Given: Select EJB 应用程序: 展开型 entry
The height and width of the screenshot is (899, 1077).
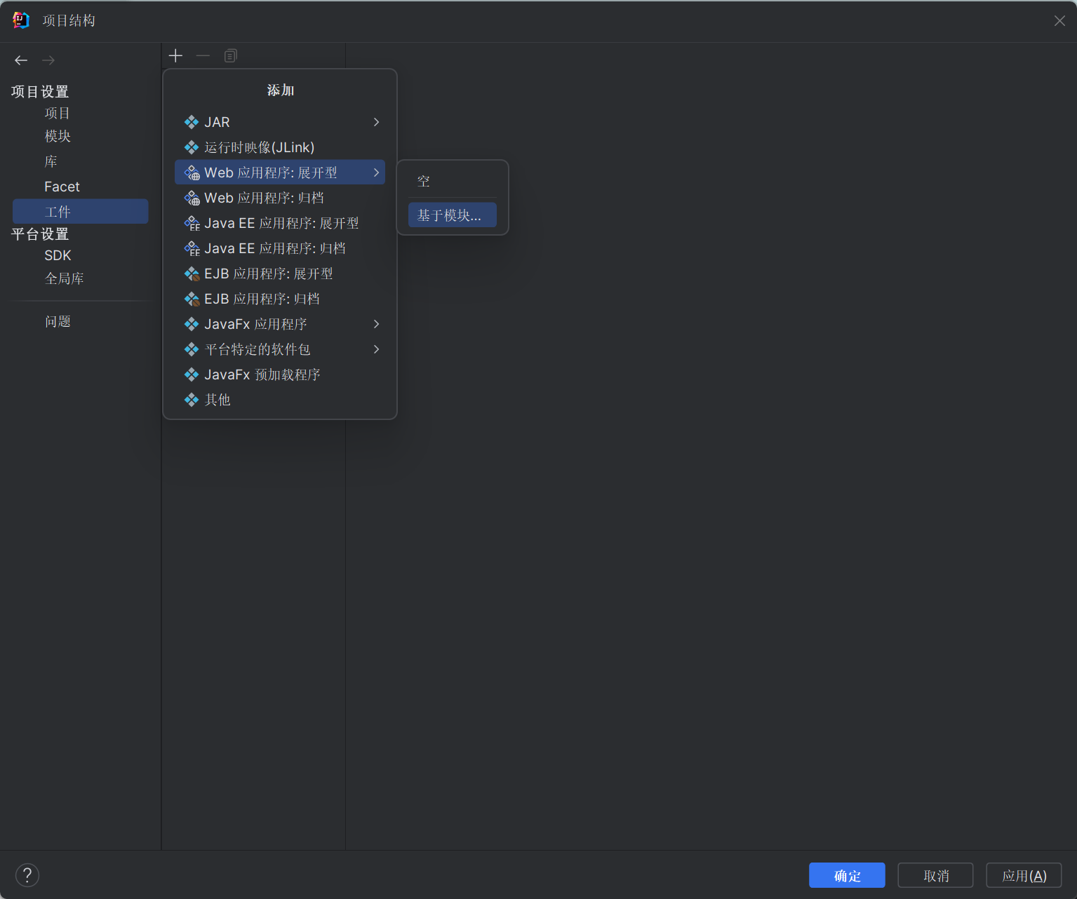Looking at the screenshot, I should (280, 273).
